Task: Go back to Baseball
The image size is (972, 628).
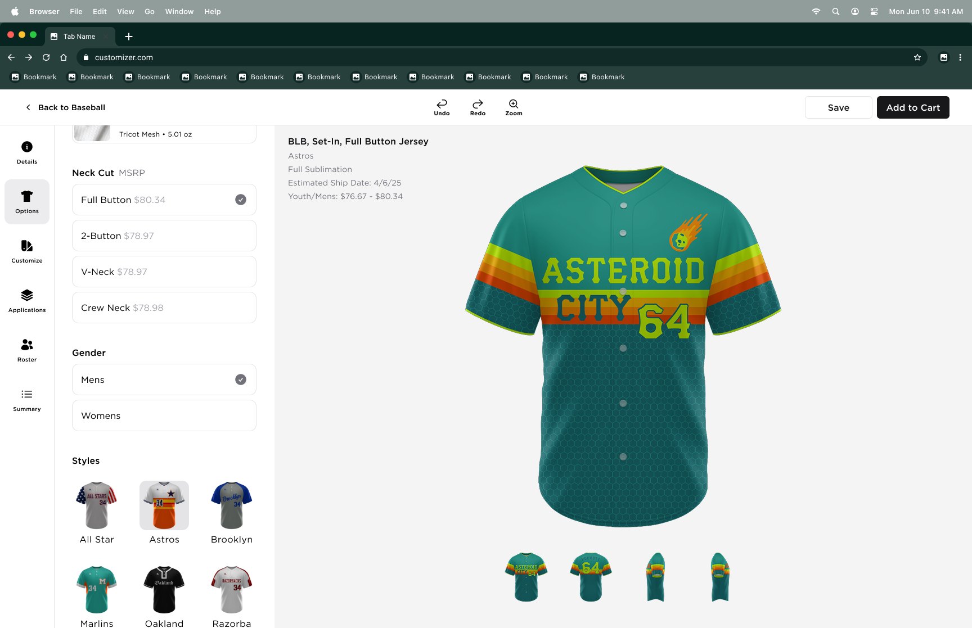Action: (65, 107)
